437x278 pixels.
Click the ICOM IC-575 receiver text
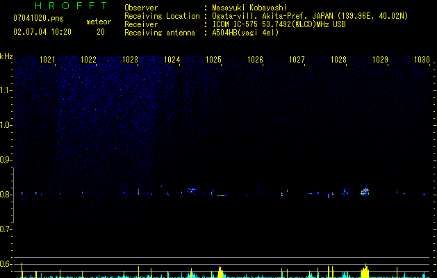pyautogui.click(x=279, y=24)
